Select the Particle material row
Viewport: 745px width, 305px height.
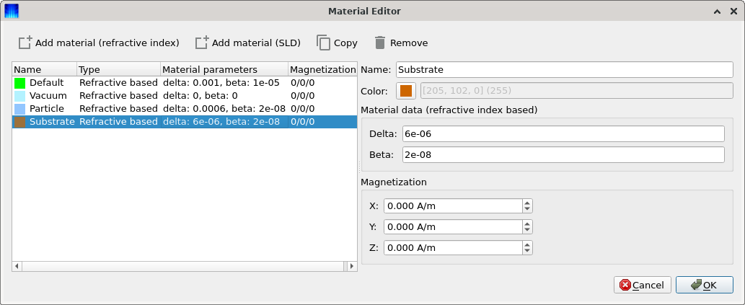coord(185,108)
